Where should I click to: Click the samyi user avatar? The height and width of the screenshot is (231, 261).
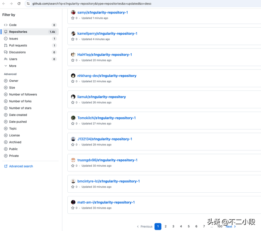pos(73,12)
